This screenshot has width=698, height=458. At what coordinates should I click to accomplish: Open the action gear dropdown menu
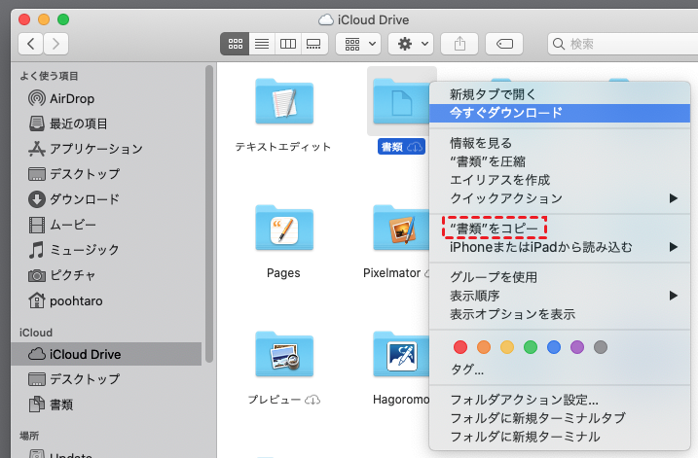410,44
